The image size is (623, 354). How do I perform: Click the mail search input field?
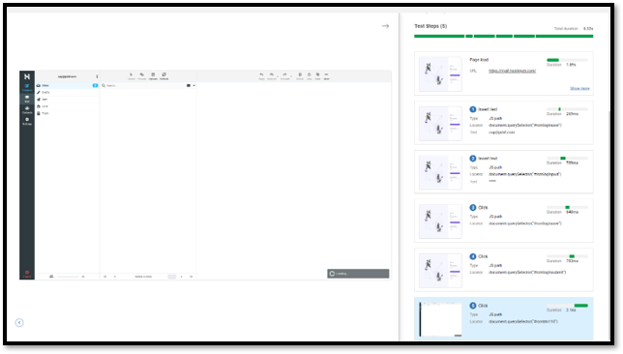144,85
